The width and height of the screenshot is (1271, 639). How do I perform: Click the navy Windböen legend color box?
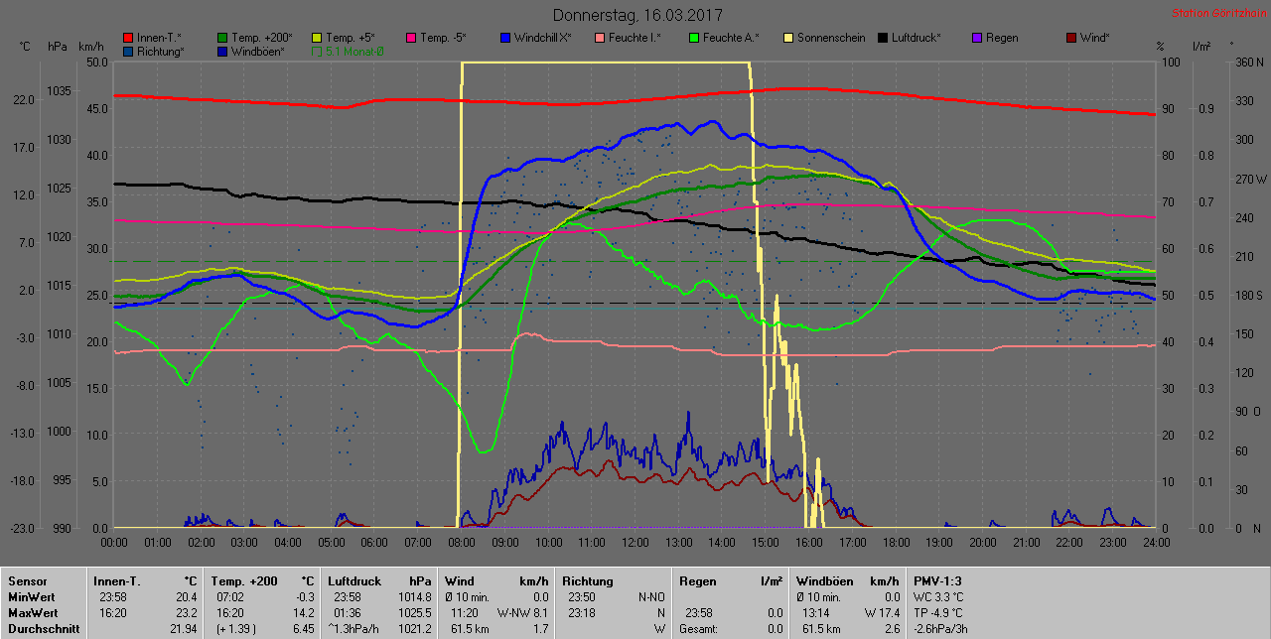[x=222, y=51]
